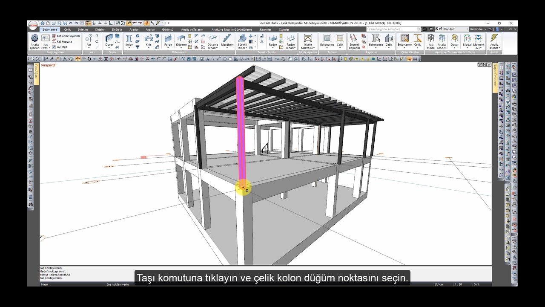
Task: Open the İskele Makrosu icon
Action: pos(307,39)
